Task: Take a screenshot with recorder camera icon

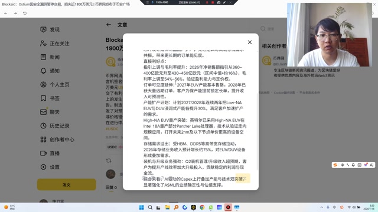Action: click(x=219, y=2)
